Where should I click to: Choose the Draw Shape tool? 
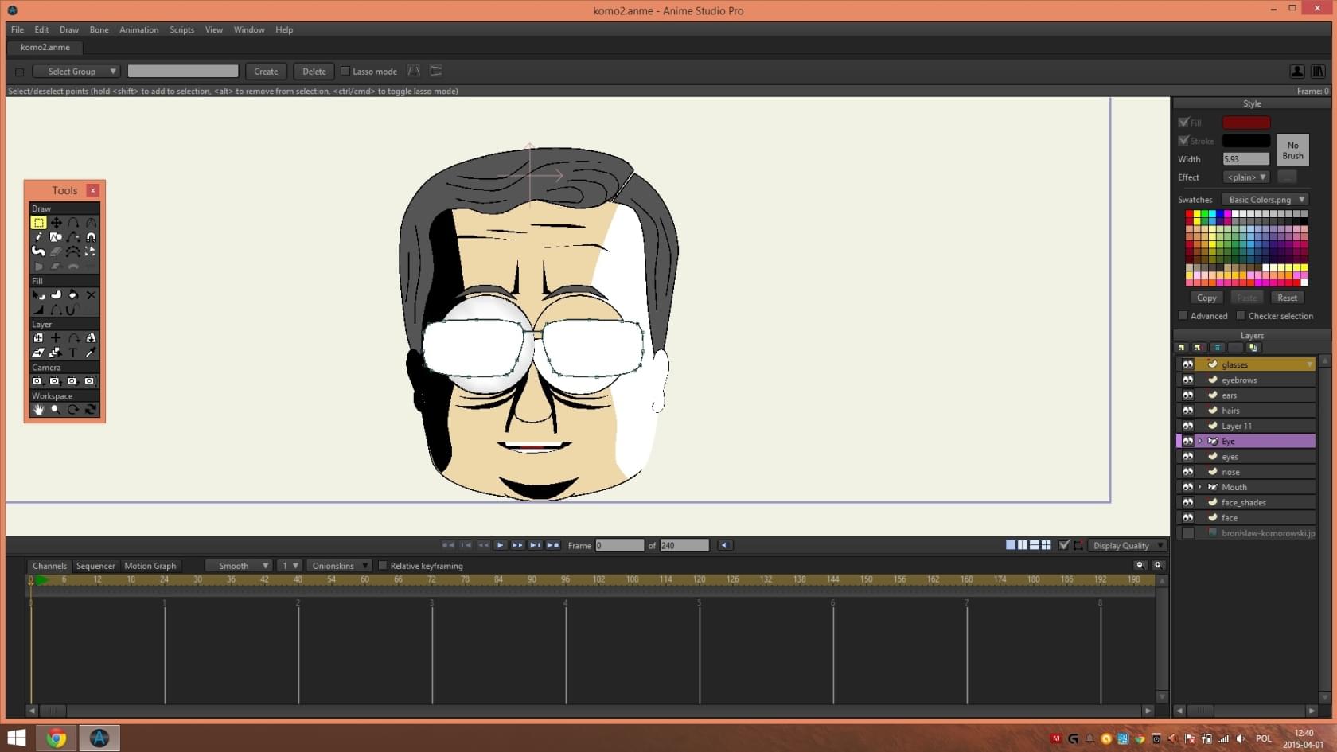coord(56,237)
